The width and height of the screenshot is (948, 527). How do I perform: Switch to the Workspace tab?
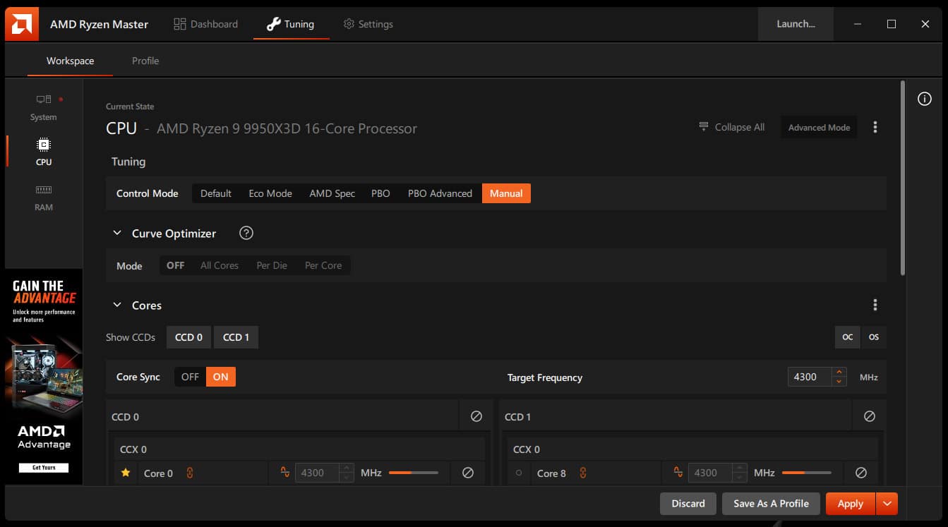pos(70,61)
